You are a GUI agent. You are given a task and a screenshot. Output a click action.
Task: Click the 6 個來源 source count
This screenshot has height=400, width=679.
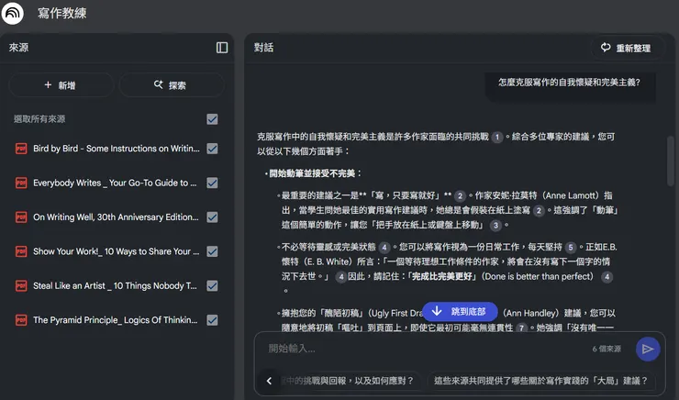click(607, 349)
